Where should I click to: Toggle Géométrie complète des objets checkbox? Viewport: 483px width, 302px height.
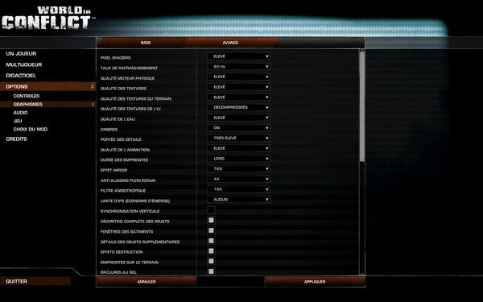pyautogui.click(x=211, y=221)
